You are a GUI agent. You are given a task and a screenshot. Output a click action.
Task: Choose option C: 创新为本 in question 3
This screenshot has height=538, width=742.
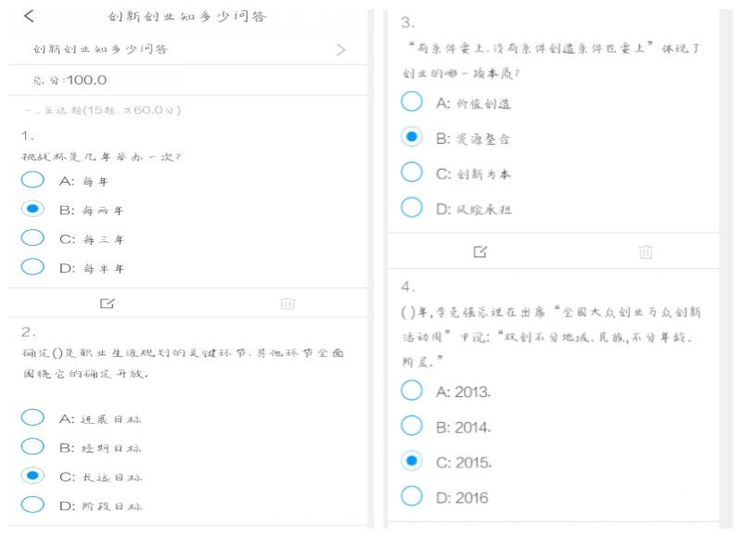[x=412, y=173]
